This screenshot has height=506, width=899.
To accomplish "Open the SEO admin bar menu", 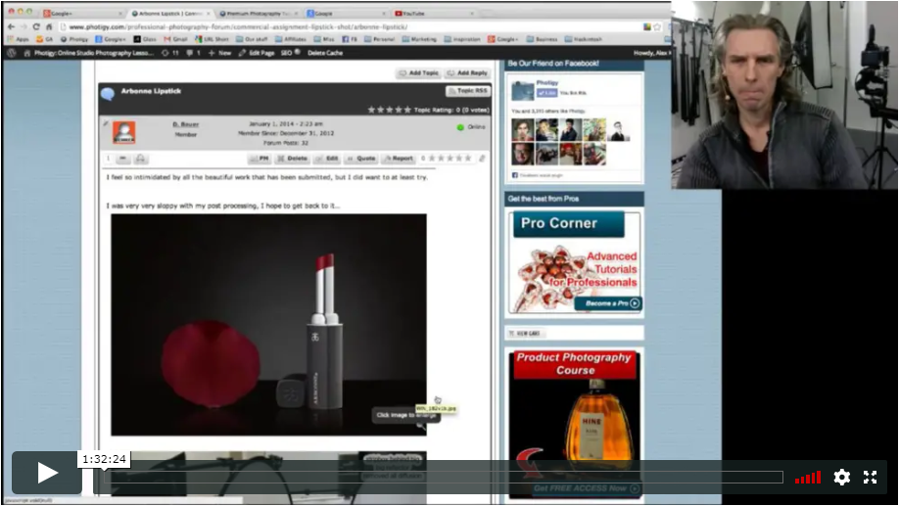I will tap(291, 53).
